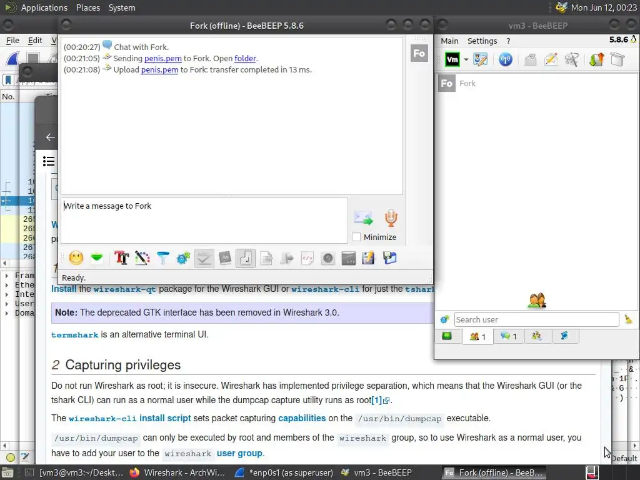The height and width of the screenshot is (480, 640).
Task: Open the chat font color picker
Action: 142,258
